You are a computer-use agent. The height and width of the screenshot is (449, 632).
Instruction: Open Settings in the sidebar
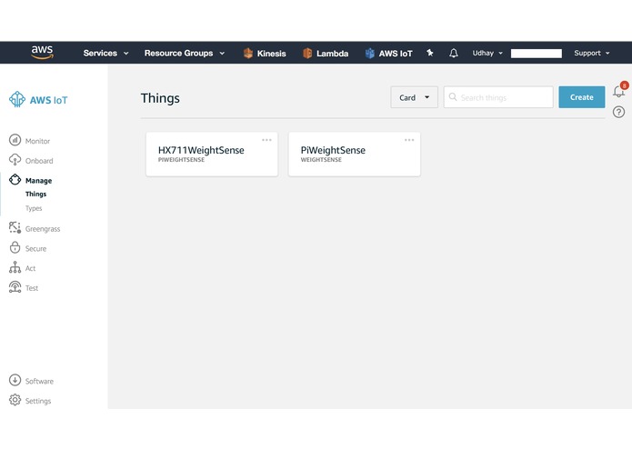click(38, 401)
